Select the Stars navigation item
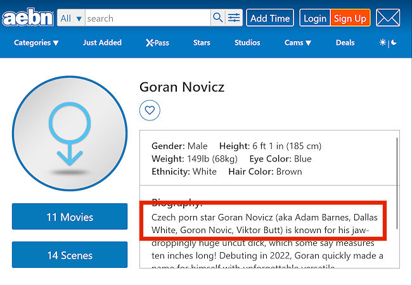The height and width of the screenshot is (285, 412). pos(202,43)
